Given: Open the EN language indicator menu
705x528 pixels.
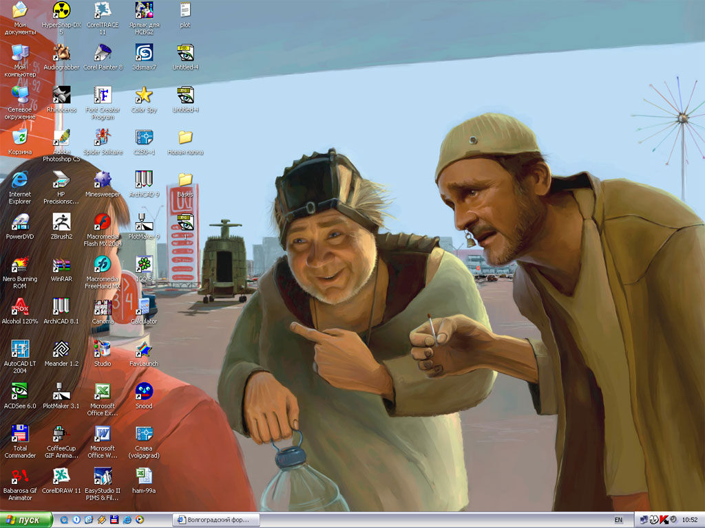Looking at the screenshot, I should (618, 520).
